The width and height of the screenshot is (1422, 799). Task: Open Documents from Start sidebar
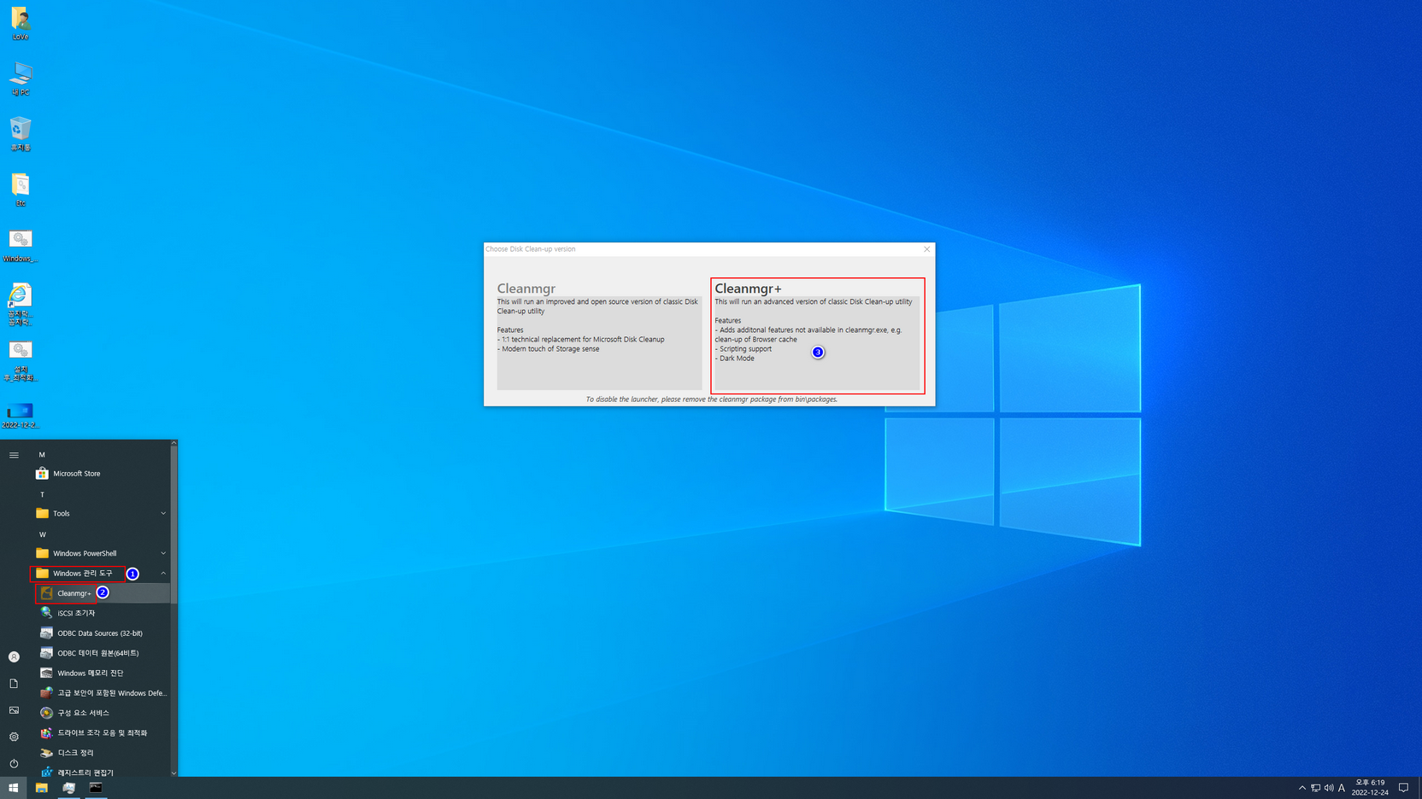tap(14, 684)
